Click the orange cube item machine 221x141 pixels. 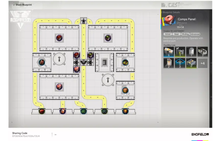click(125, 90)
